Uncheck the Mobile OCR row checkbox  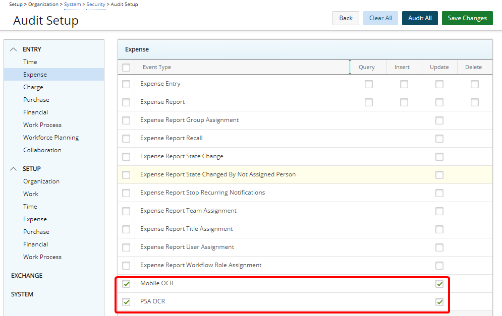[126, 284]
